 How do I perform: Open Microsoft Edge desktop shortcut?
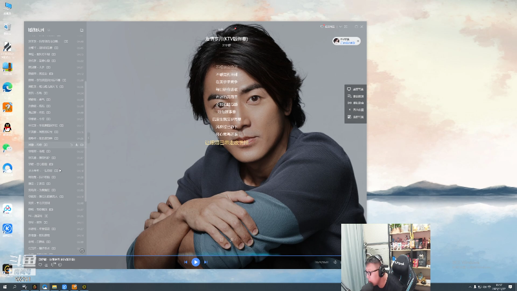point(7,88)
